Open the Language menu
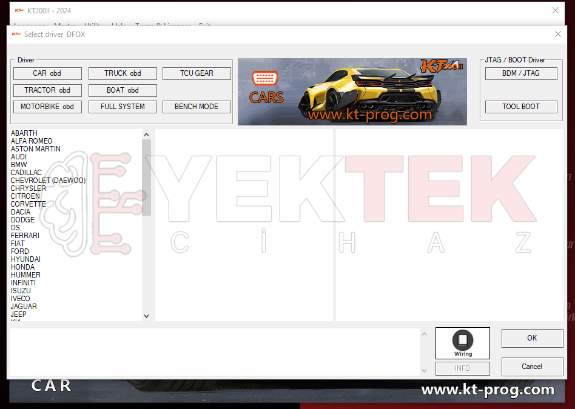 29,26
